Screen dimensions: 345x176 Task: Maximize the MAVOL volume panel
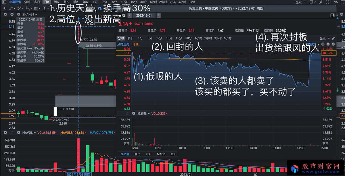12,133
